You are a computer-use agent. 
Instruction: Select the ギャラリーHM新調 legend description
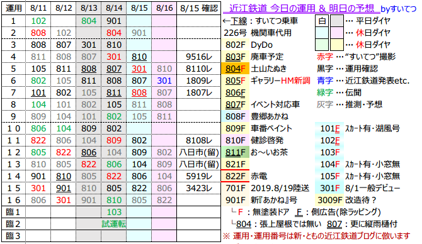(x=280, y=80)
